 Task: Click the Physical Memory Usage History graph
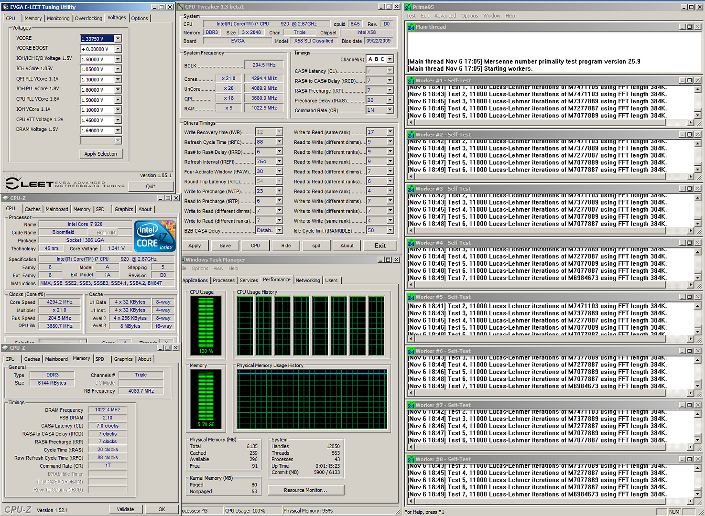pos(313,398)
